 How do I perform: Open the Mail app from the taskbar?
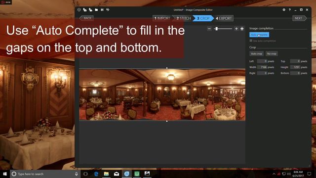(117, 174)
